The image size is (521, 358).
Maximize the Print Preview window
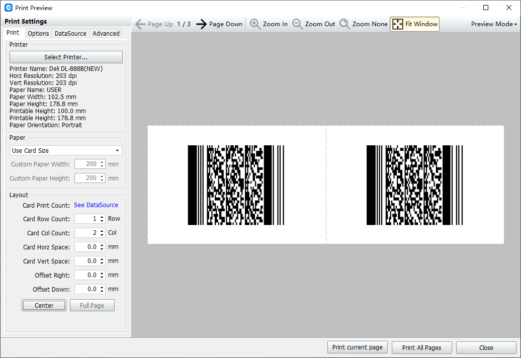coord(486,8)
